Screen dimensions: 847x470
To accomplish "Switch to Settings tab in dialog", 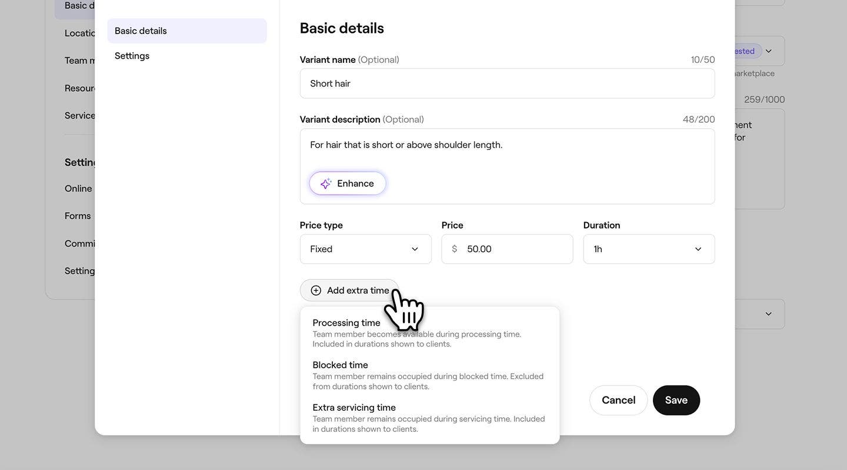I will point(132,56).
